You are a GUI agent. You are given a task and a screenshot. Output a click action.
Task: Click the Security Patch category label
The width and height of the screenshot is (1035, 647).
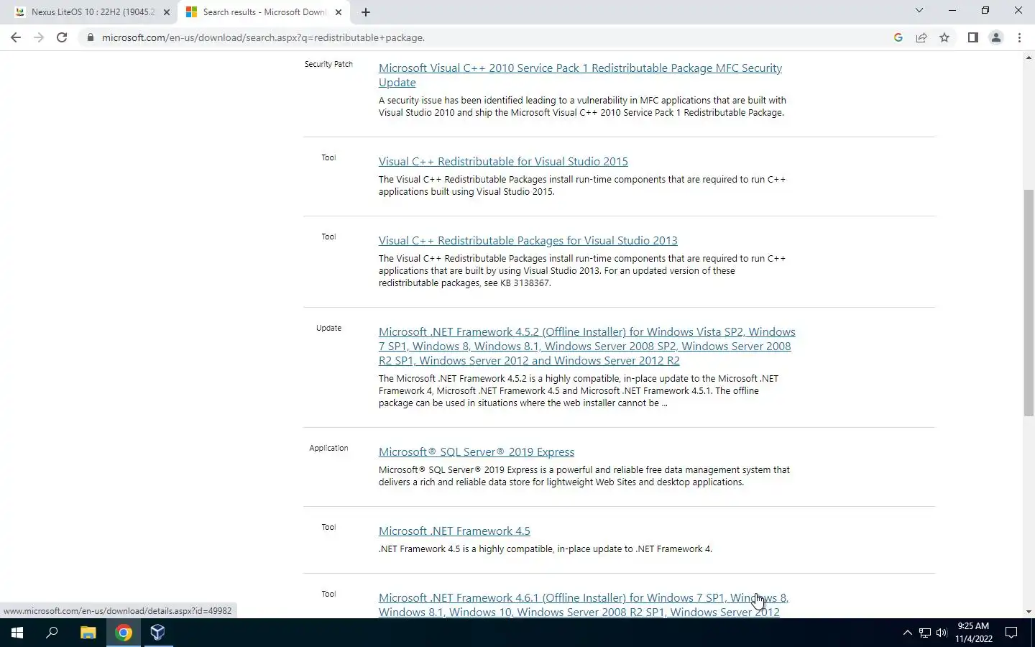(x=328, y=64)
